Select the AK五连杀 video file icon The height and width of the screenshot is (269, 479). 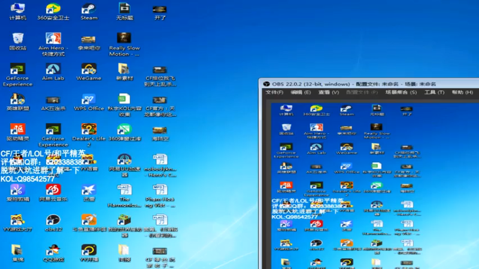(x=53, y=103)
